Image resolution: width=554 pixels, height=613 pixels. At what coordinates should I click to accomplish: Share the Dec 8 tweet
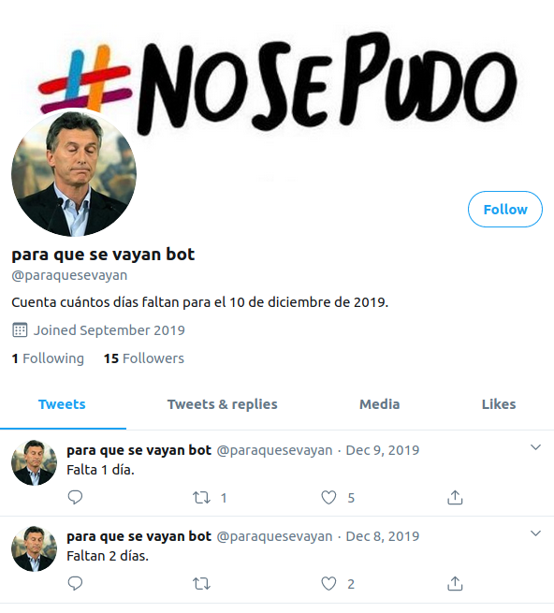pyautogui.click(x=455, y=583)
